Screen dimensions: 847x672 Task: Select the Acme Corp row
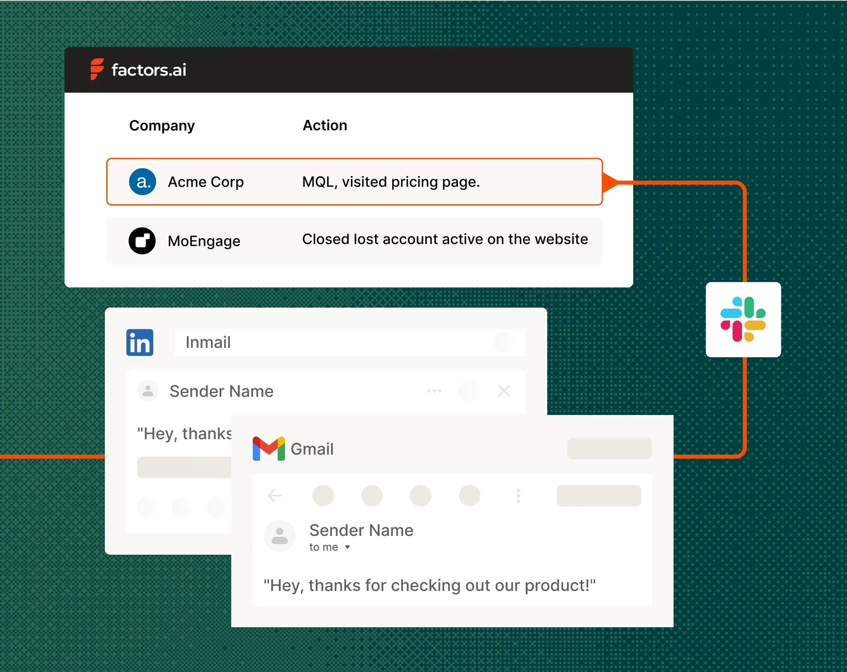(x=354, y=182)
